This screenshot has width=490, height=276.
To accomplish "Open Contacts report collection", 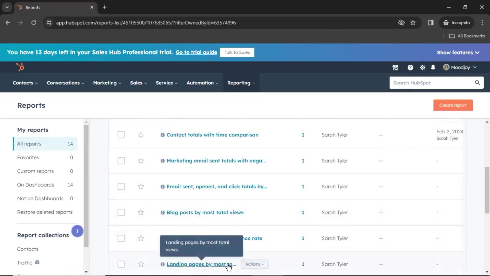I will pyautogui.click(x=28, y=249).
